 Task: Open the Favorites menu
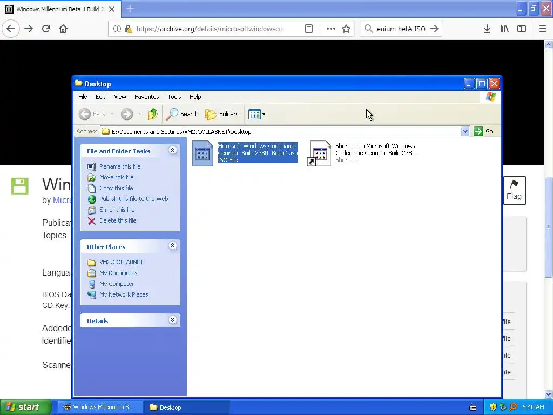[x=147, y=97]
